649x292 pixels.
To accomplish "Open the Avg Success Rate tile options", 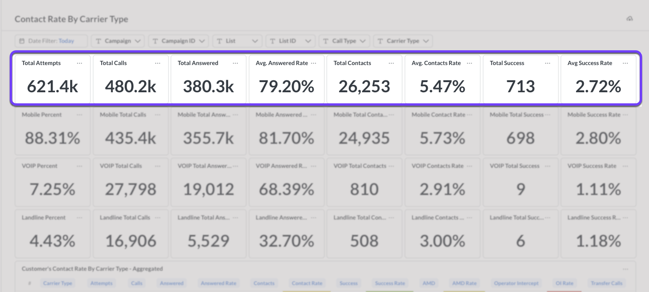I will [x=625, y=63].
